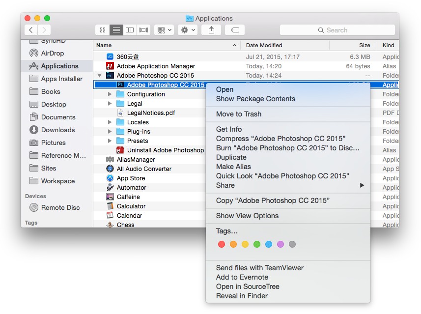The width and height of the screenshot is (421, 314).
Task: Choose Show Package Contents
Action: point(288,99)
